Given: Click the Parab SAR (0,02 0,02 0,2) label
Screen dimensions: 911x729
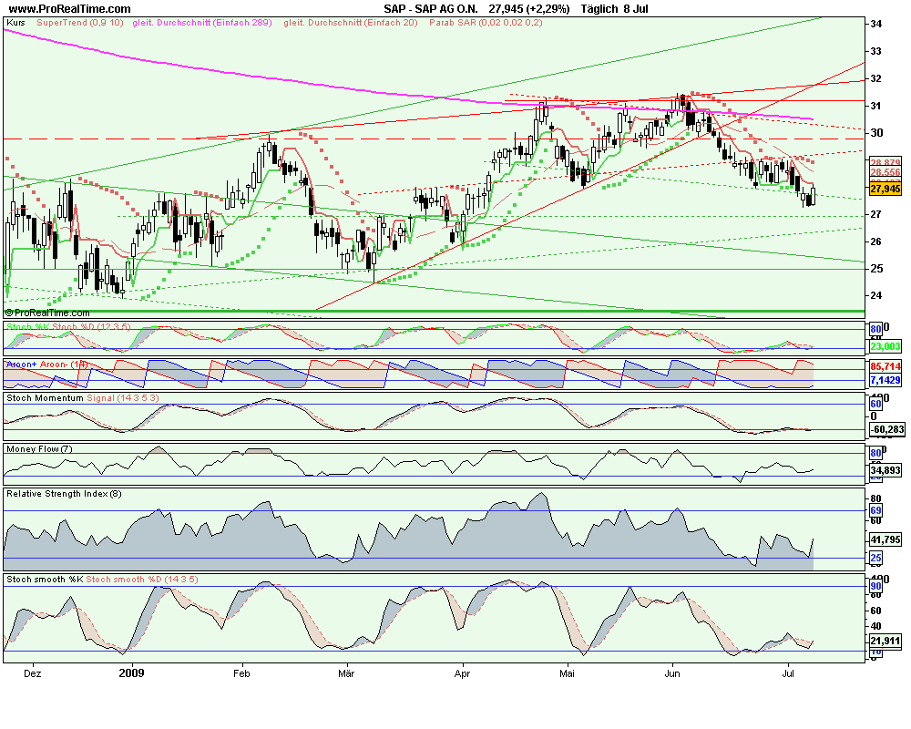Looking at the screenshot, I should 486,23.
